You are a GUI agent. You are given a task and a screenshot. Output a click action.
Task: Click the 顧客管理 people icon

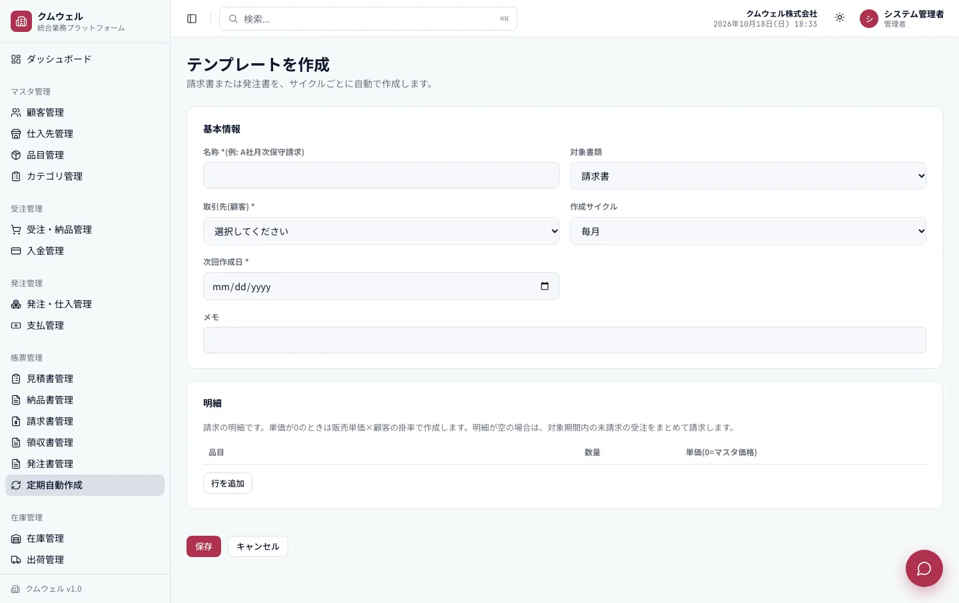[16, 112]
